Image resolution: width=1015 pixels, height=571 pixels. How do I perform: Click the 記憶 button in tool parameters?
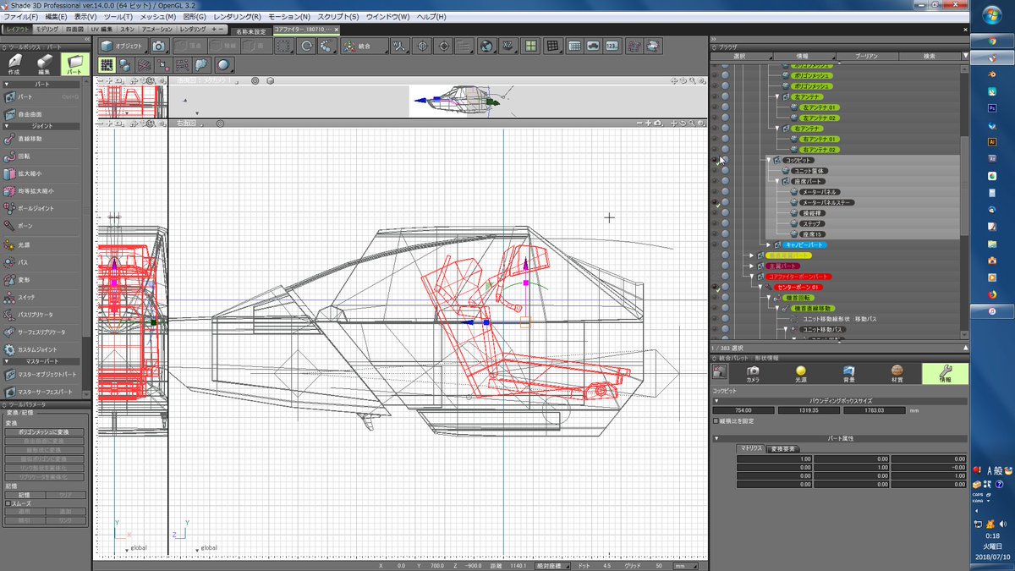(25, 494)
